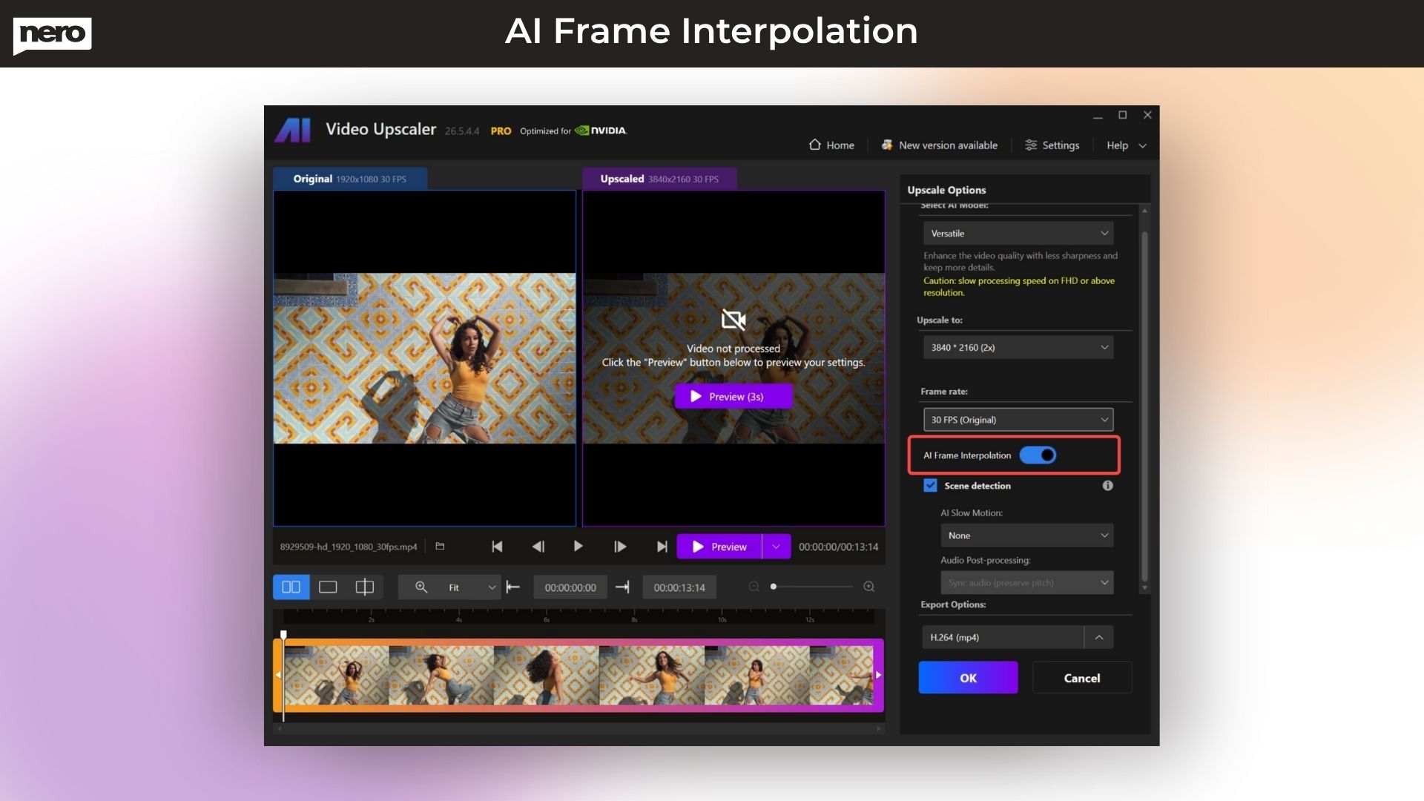1424x801 pixels.
Task: Show Scene detection info icon
Action: click(1107, 486)
